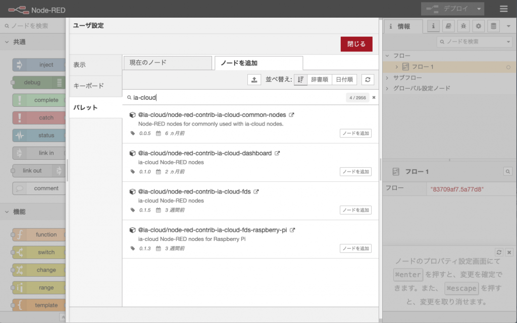Switch to the 現在のノード tab
Screen dimensions: 517x323
pos(167,63)
